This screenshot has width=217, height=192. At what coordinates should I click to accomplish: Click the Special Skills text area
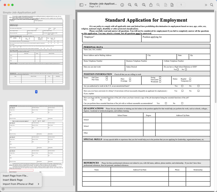click(x=146, y=150)
